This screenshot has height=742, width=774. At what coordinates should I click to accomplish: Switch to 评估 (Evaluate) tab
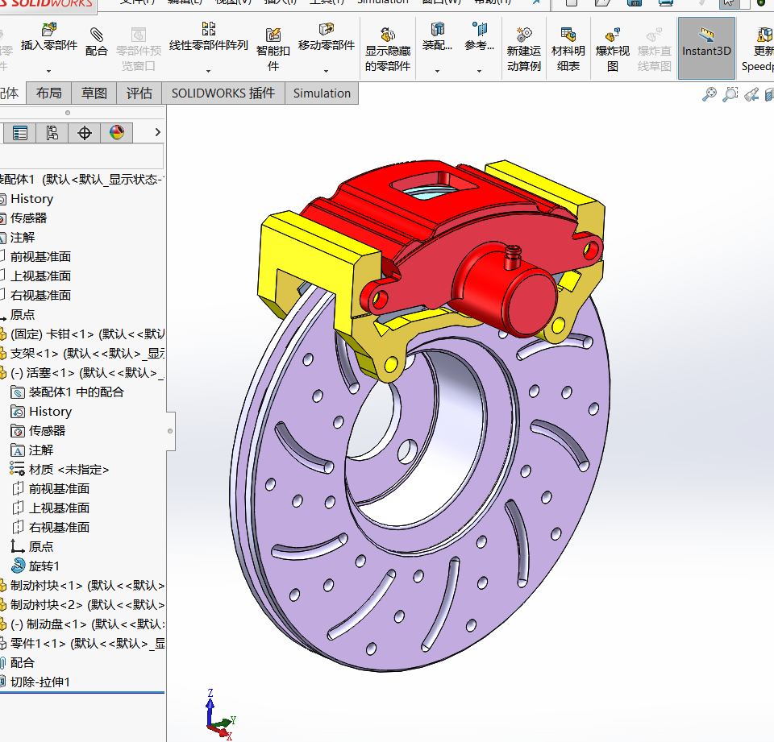point(139,93)
